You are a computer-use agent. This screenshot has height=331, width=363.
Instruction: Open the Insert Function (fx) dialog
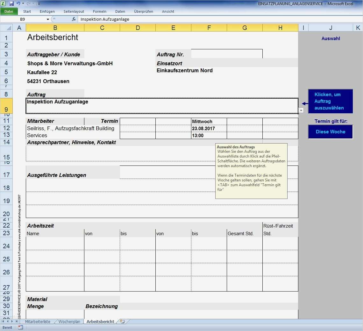coord(74,19)
